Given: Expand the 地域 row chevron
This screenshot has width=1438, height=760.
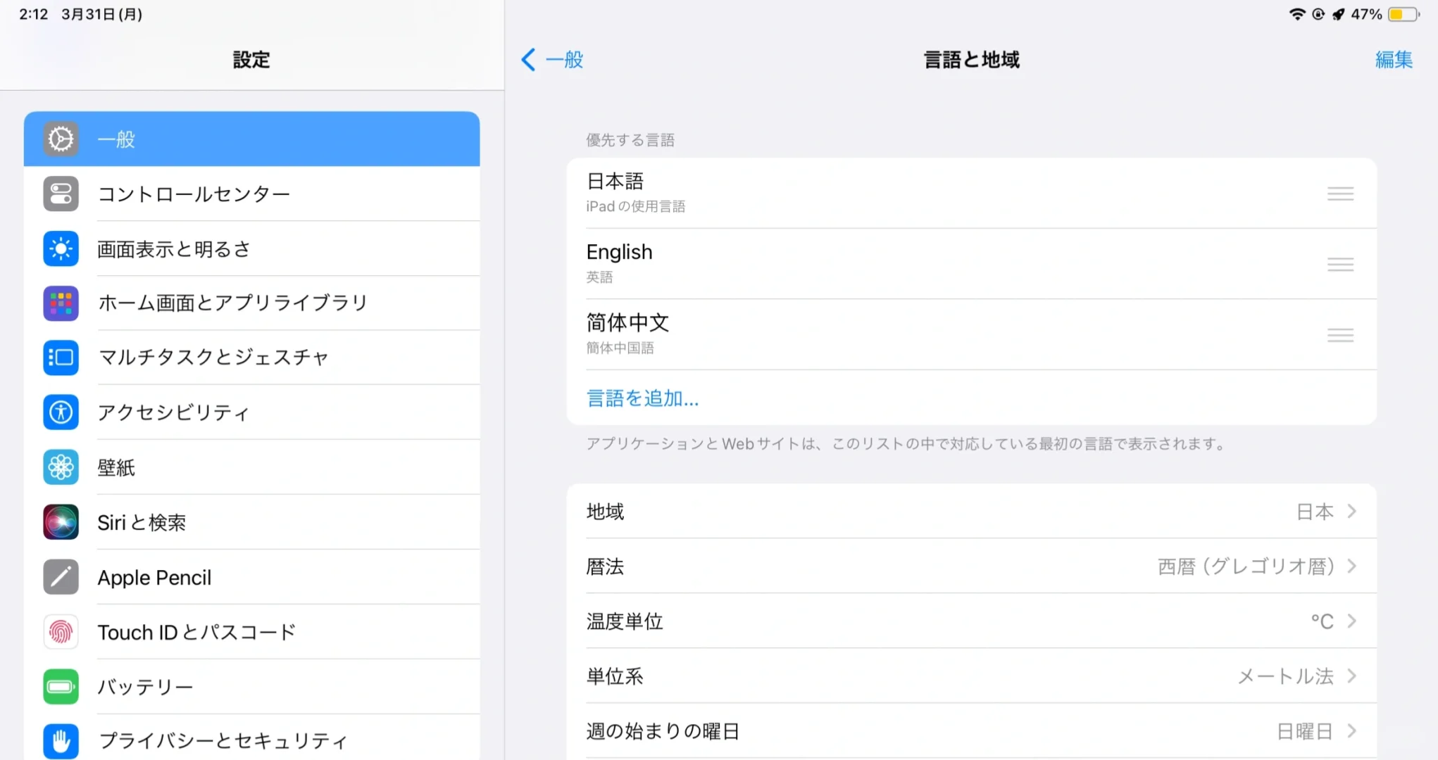Looking at the screenshot, I should coord(1351,512).
